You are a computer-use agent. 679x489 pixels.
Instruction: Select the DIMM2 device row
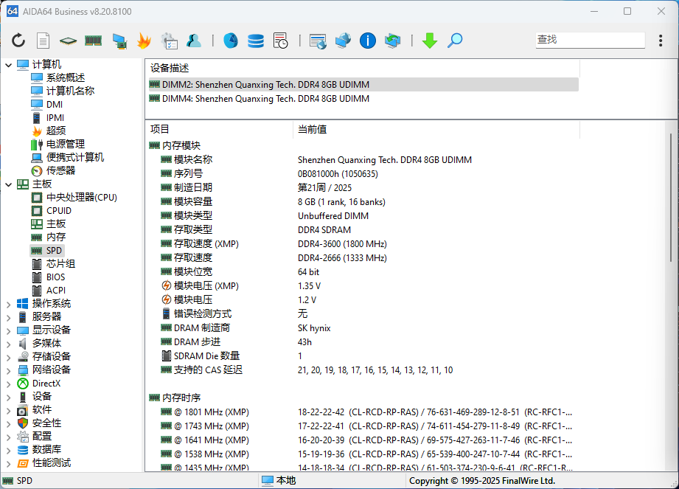(363, 85)
